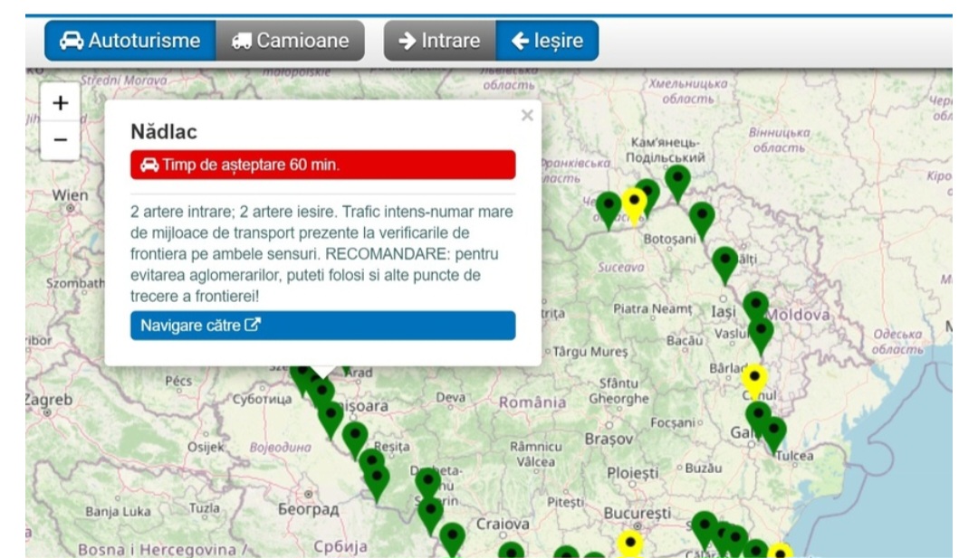The width and height of the screenshot is (978, 558).
Task: Click the România country label
Action: click(x=532, y=402)
